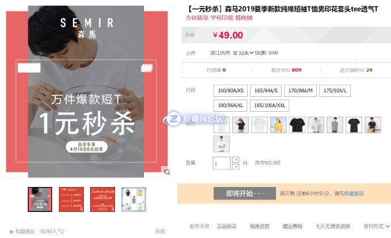This screenshot has width=391, height=238.
Task: Show the second red gallery thumbnail
Action: click(x=71, y=199)
